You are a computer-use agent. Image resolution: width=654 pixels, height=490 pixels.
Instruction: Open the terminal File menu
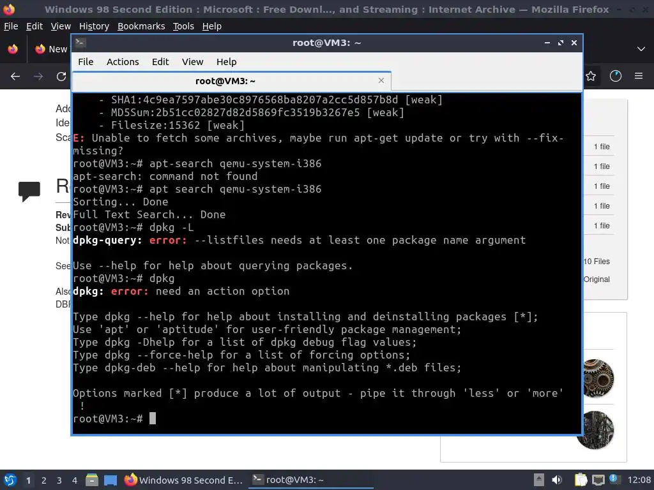point(86,62)
